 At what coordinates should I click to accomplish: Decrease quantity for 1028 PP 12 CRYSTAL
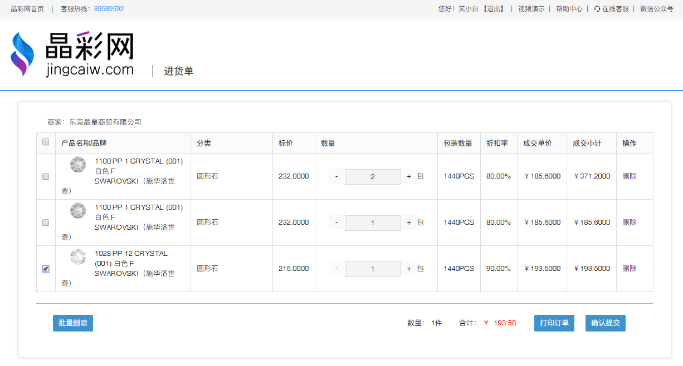click(336, 269)
